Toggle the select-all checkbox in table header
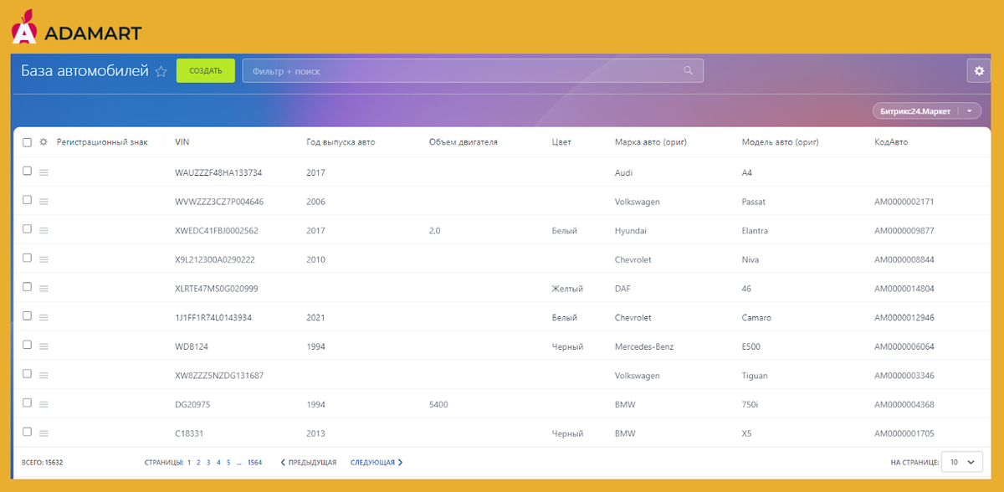Viewport: 1004px width, 492px height. 27,142
